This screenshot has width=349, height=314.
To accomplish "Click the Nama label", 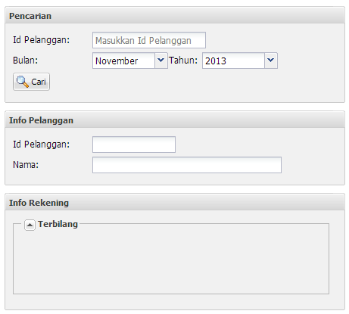I will pyautogui.click(x=26, y=165).
